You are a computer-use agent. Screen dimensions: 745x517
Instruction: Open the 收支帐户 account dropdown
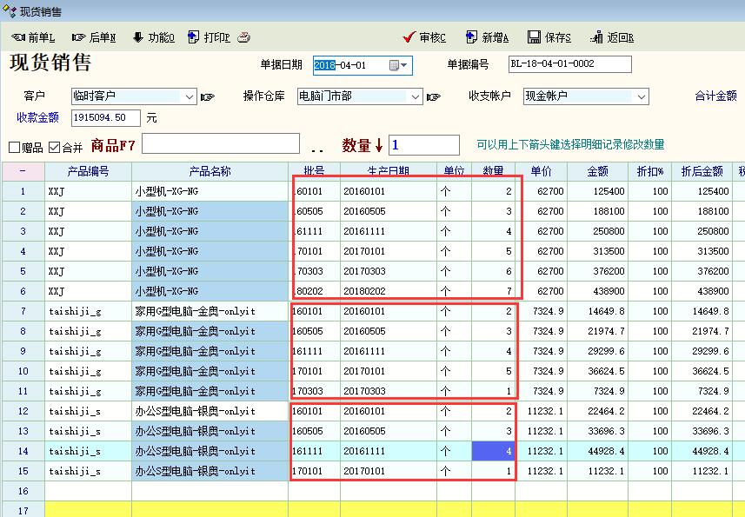pos(642,96)
